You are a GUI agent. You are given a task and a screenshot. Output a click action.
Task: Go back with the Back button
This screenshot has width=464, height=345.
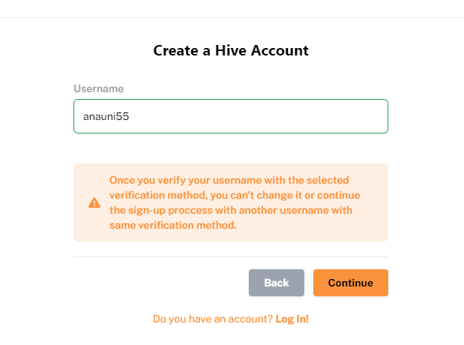pos(277,283)
